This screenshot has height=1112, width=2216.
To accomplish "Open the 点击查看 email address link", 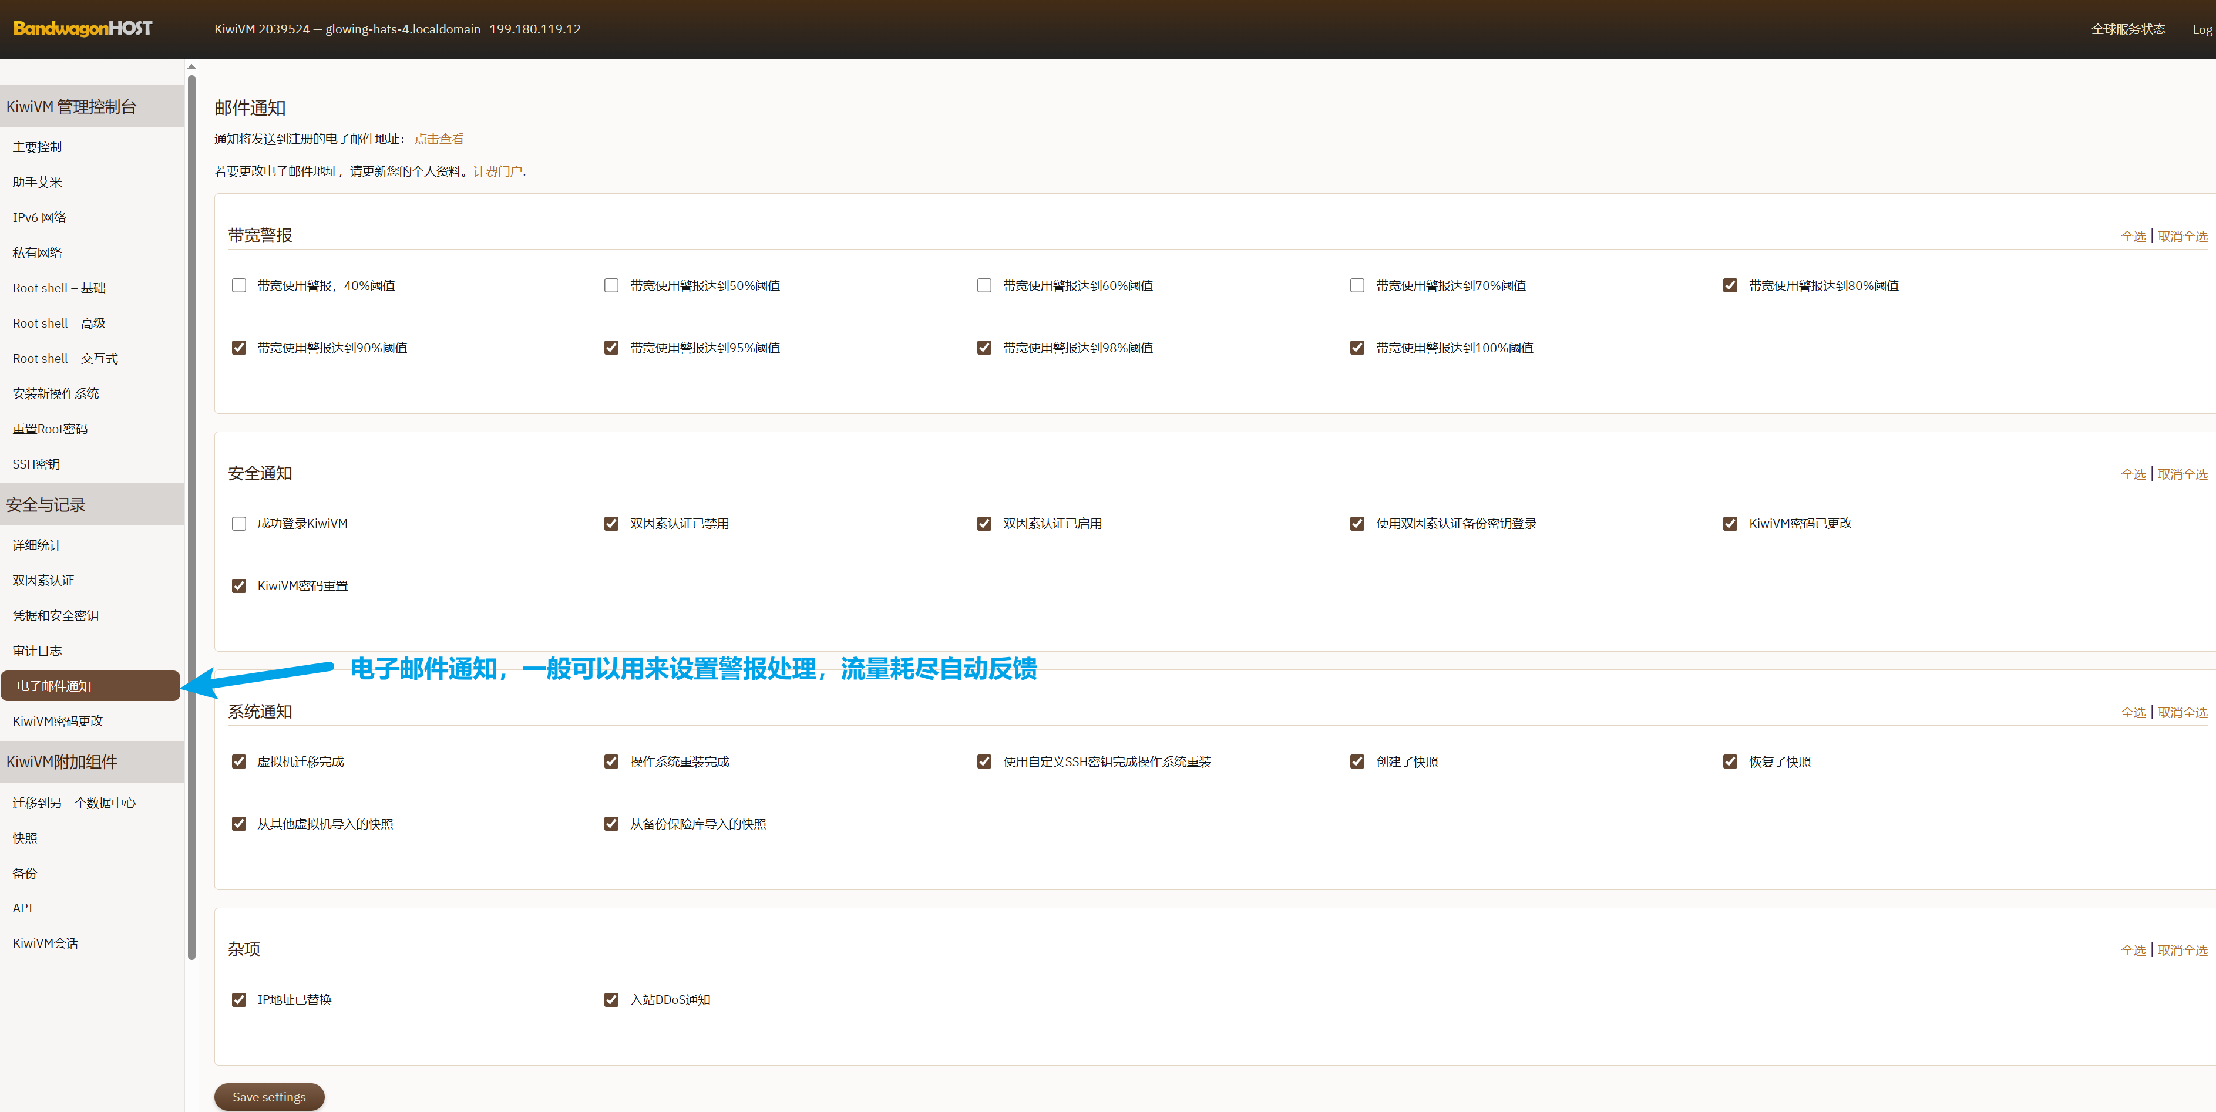I will point(439,139).
